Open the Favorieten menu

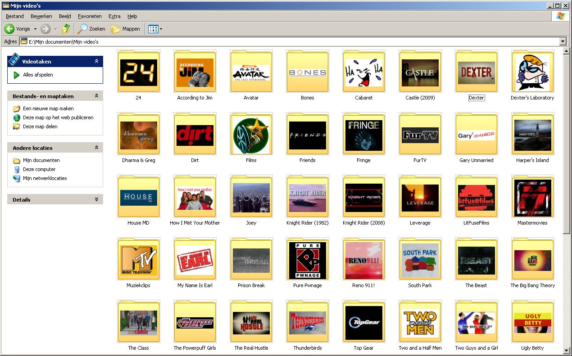pos(90,16)
